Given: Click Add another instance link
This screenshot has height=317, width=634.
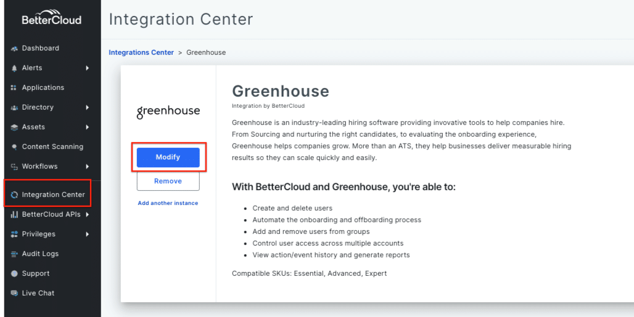Looking at the screenshot, I should (x=168, y=203).
